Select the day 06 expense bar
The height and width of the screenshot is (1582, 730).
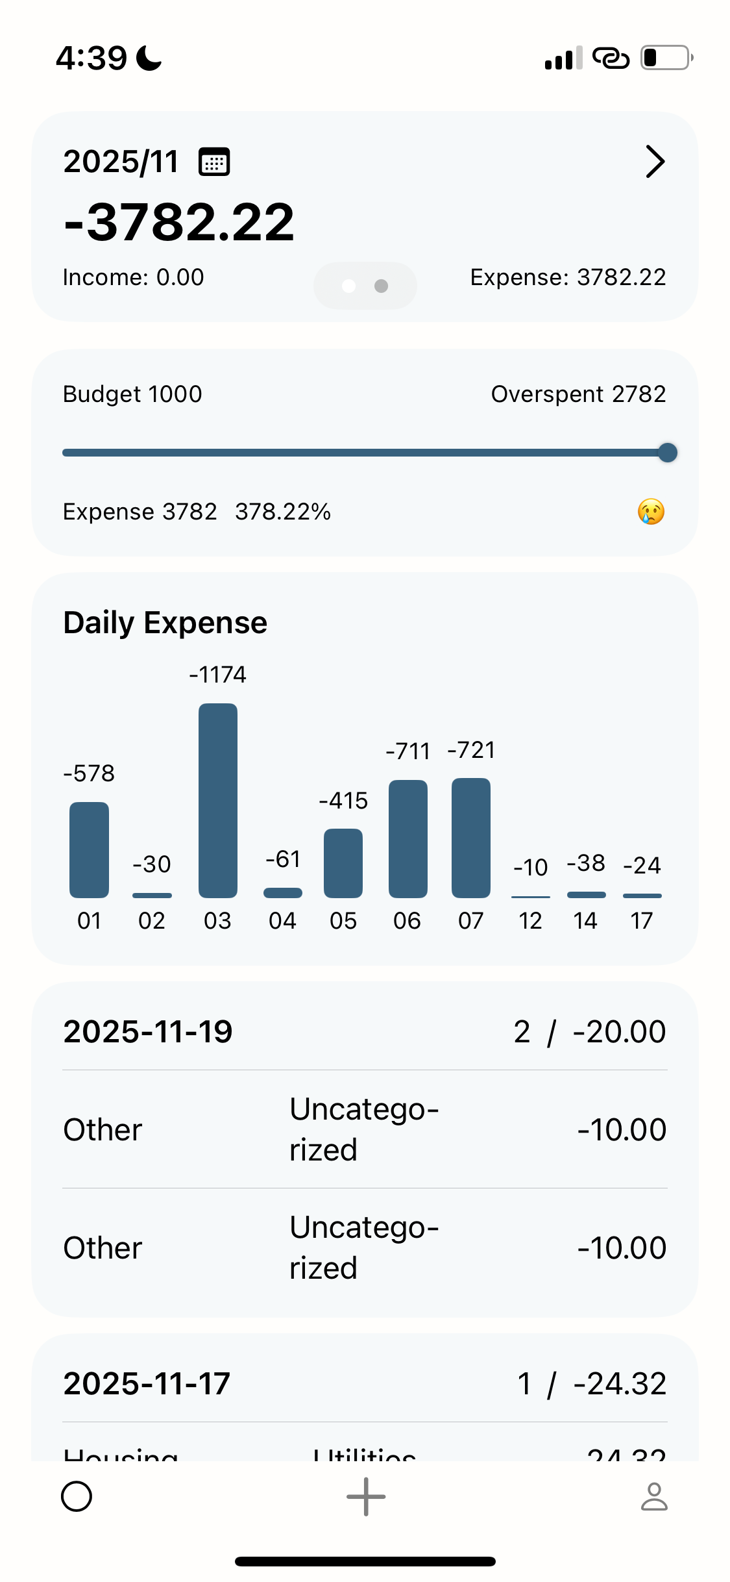[408, 838]
